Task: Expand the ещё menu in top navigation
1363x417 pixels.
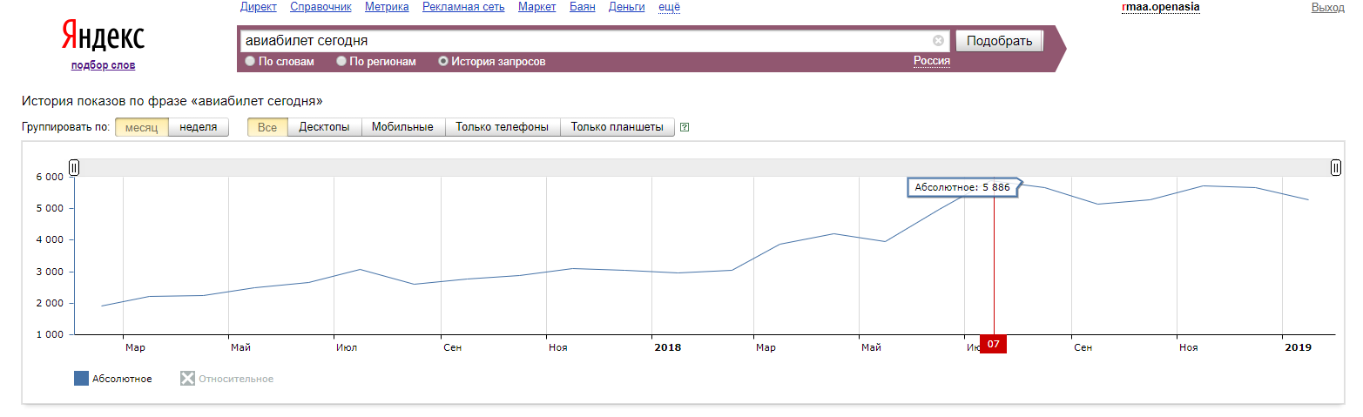Action: [x=669, y=7]
